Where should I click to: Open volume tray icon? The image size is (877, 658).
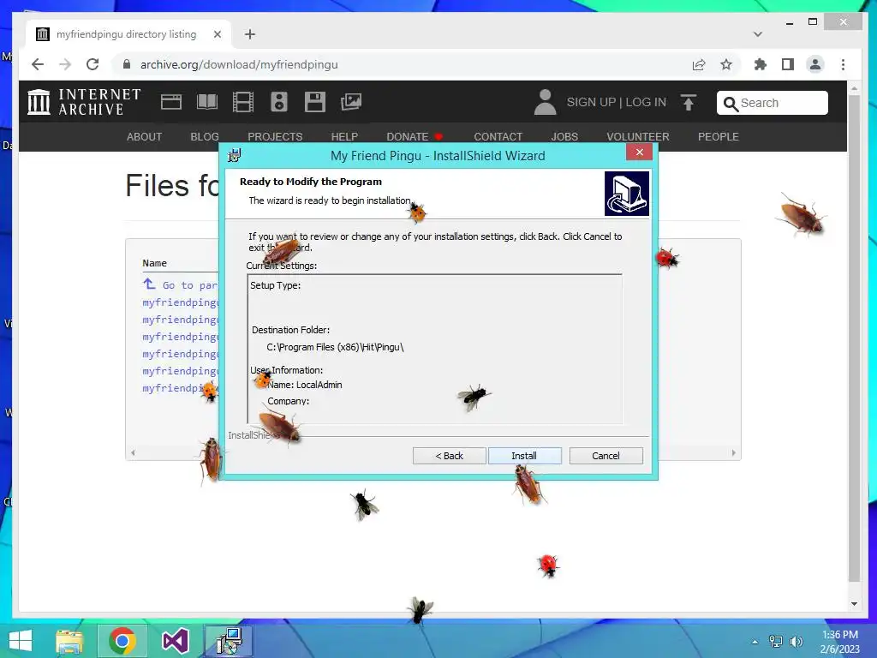click(x=796, y=641)
